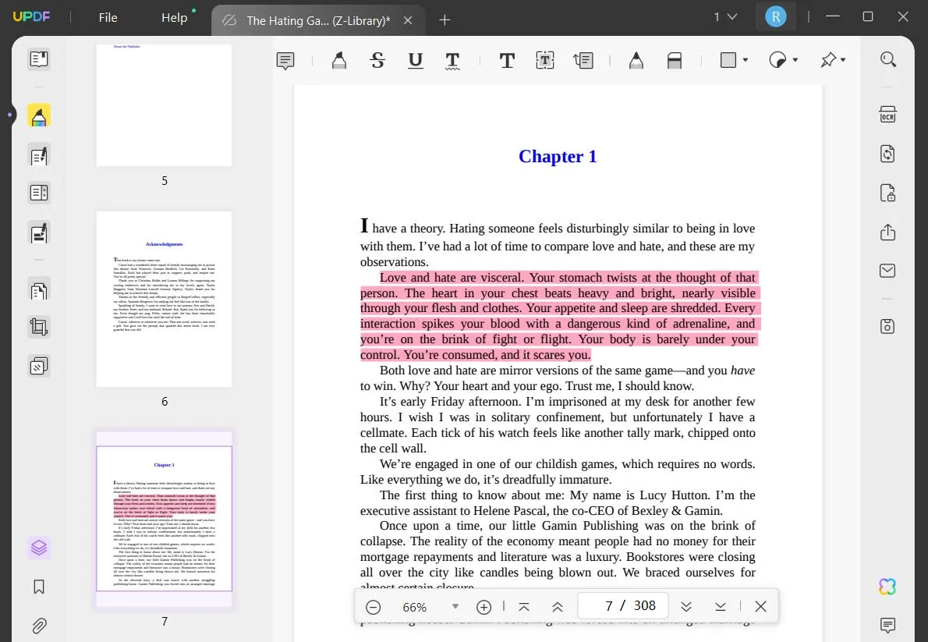
Task: Click Save as Other icon
Action: point(887,326)
